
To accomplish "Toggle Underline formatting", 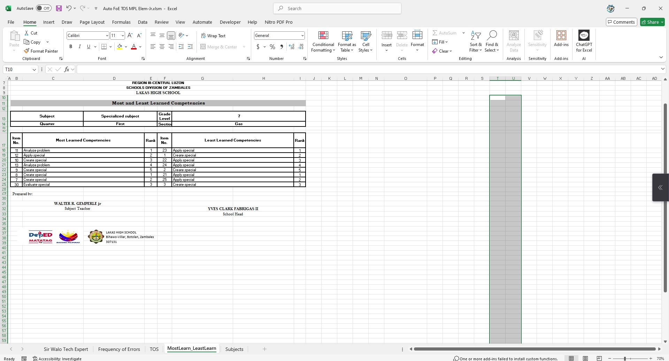I will [89, 47].
